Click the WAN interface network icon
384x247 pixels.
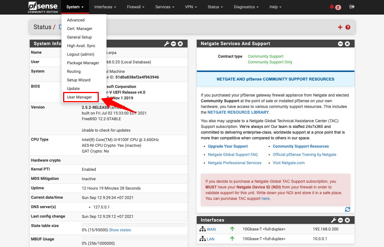click(x=203, y=229)
